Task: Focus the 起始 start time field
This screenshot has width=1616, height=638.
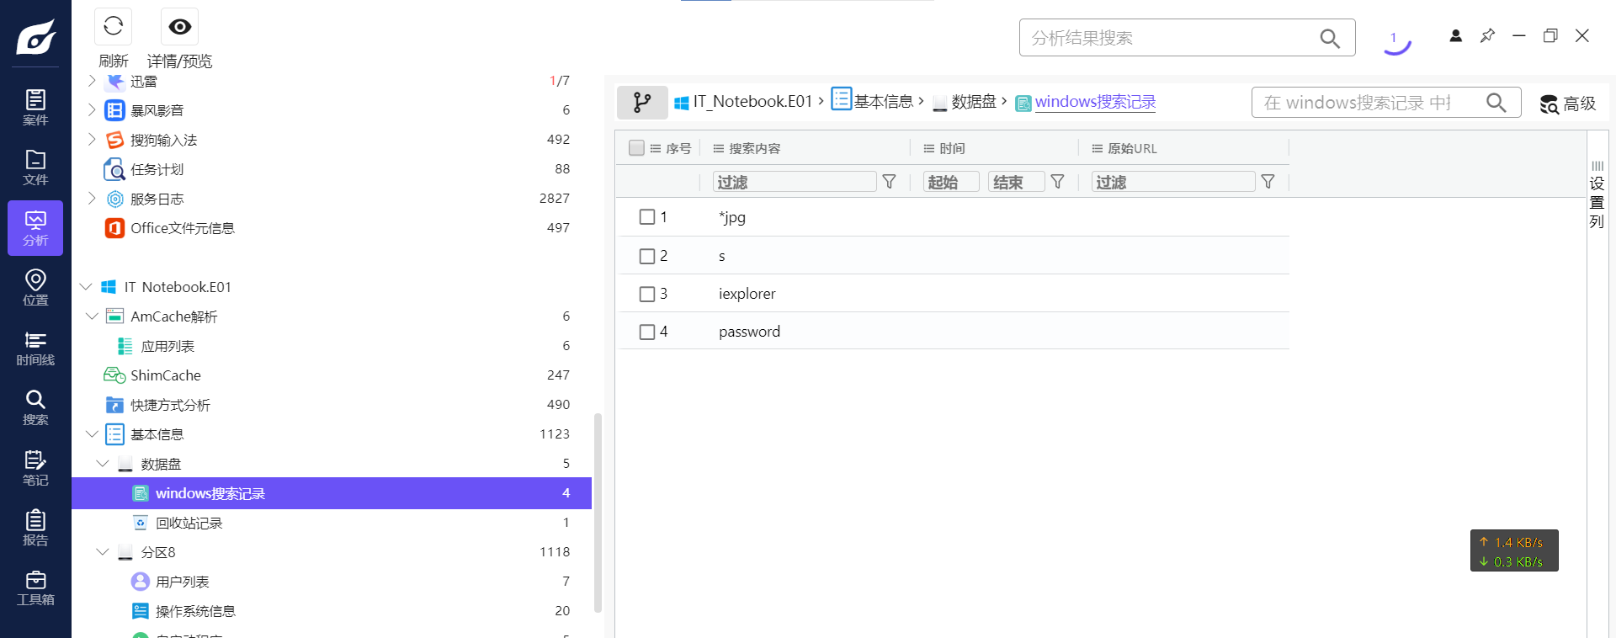Action: [x=951, y=182]
